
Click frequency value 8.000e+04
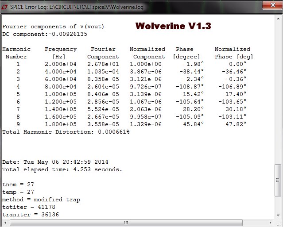point(61,87)
